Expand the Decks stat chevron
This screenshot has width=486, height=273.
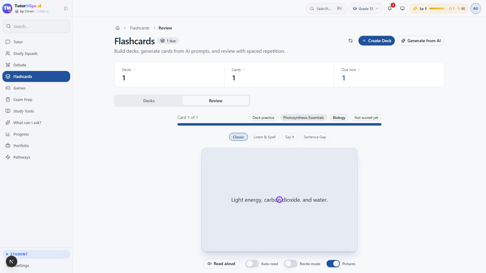coord(134,70)
